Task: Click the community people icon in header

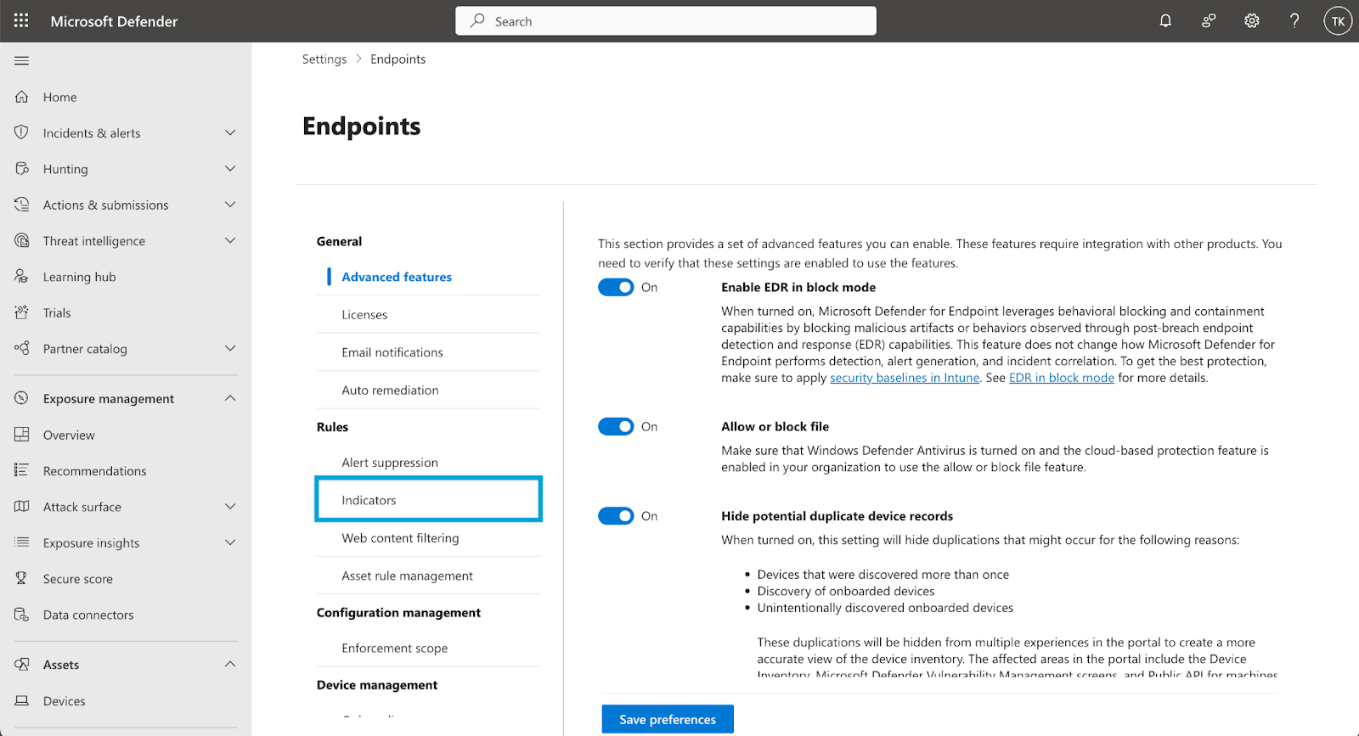Action: (x=1209, y=21)
